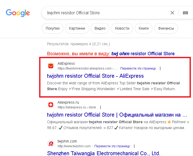Open the Shenzhen Taiwangjia Electromechanical Co., Ltd. link

click(x=104, y=153)
